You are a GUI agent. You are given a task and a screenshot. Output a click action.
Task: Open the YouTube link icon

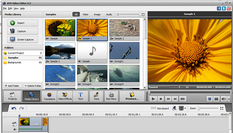click(229, 8)
